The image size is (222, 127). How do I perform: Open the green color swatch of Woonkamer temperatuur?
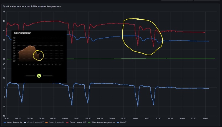(x=89, y=123)
